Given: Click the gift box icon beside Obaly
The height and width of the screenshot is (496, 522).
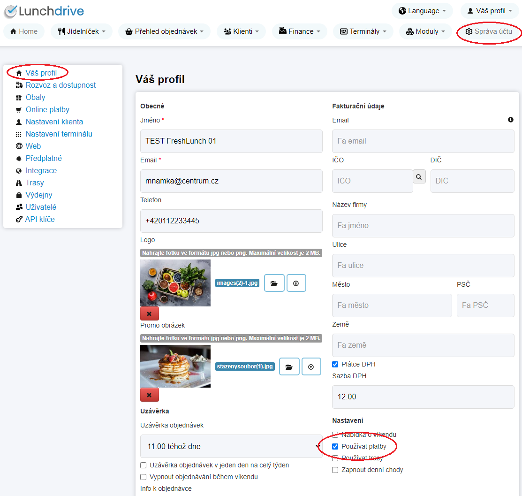Looking at the screenshot, I should [x=19, y=98].
